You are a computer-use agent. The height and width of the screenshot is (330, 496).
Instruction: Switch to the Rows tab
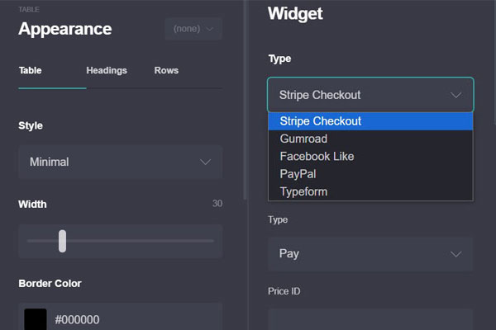166,70
